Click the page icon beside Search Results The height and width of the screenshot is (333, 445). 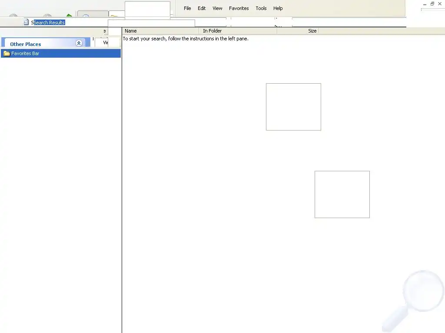(x=26, y=22)
